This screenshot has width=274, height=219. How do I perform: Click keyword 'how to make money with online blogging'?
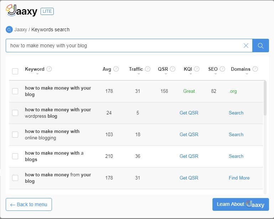[52, 134]
